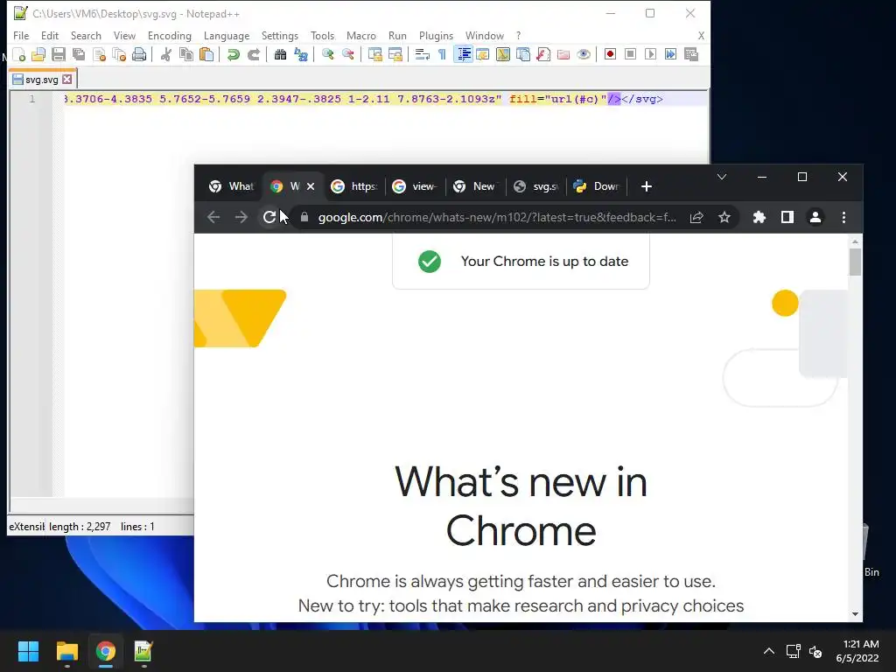This screenshot has width=896, height=672.
Task: Click Chrome Forward arrow button
Action: click(241, 217)
